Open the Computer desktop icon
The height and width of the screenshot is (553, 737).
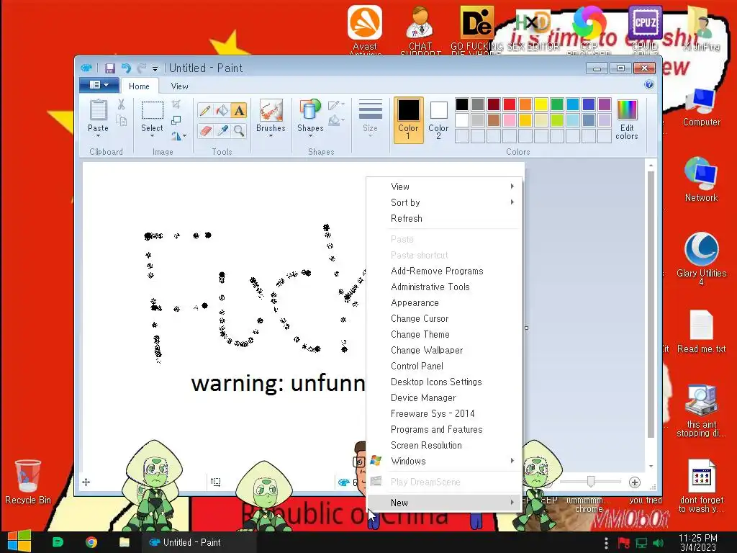click(x=701, y=107)
